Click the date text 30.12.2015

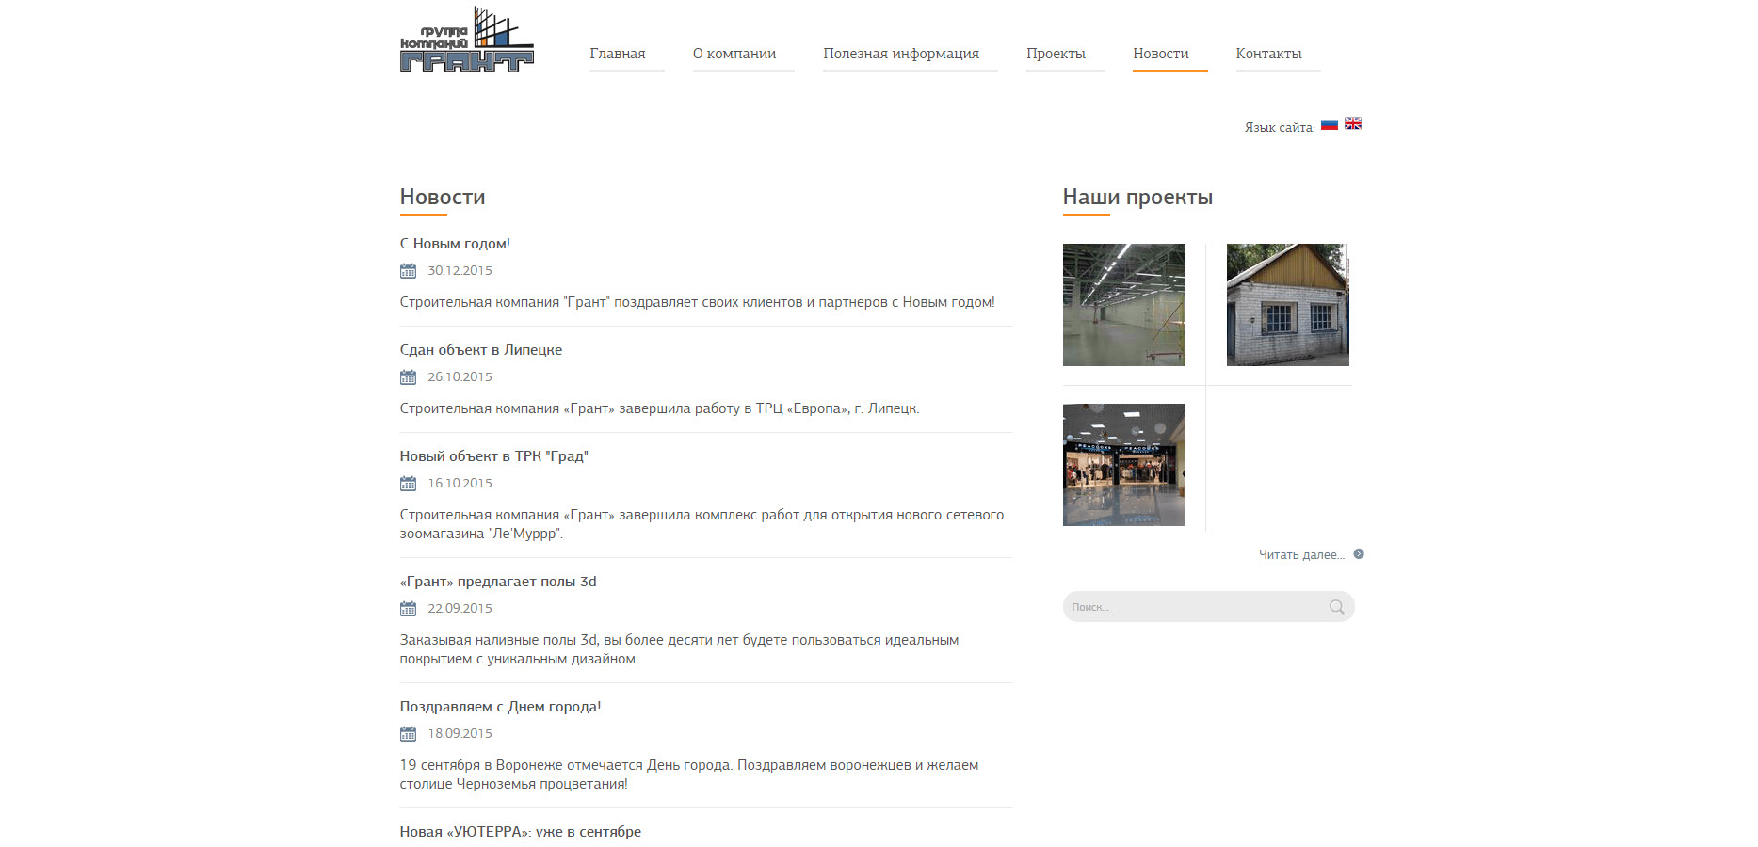[460, 271]
